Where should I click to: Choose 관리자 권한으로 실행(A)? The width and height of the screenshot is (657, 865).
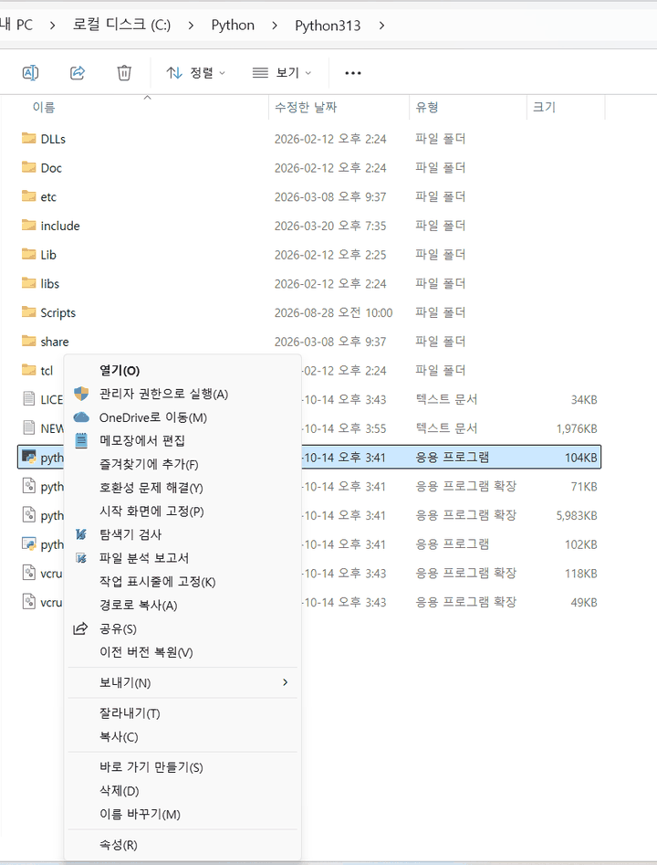pyautogui.click(x=182, y=394)
